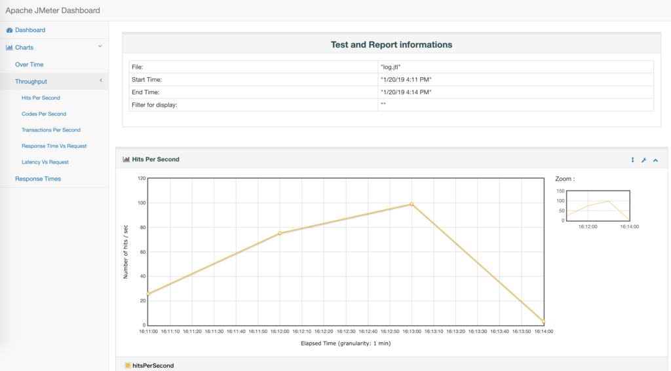Collapse the Charts menu using its chevron arrow
The height and width of the screenshot is (371, 671).
pyautogui.click(x=100, y=46)
